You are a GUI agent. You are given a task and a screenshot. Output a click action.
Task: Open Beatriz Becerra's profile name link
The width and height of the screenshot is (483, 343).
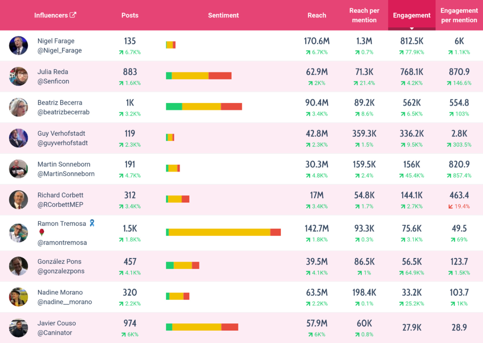60,102
